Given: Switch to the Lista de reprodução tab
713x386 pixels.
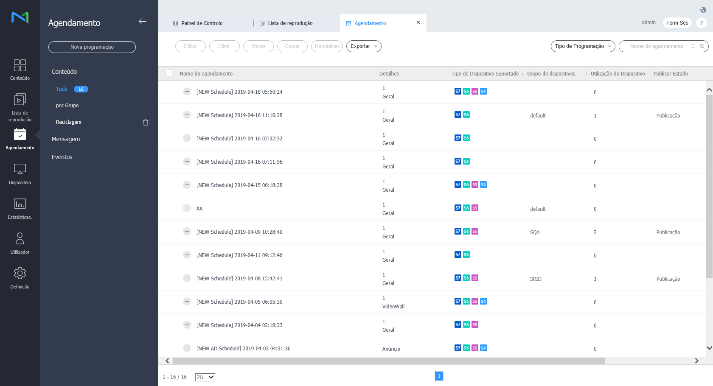Looking at the screenshot, I should pyautogui.click(x=290, y=23).
